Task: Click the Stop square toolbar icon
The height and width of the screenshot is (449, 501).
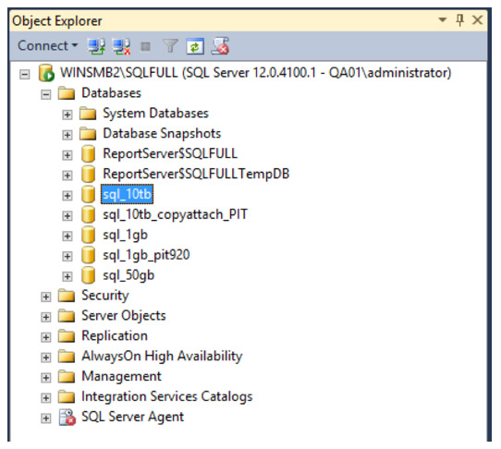Action: [x=146, y=47]
